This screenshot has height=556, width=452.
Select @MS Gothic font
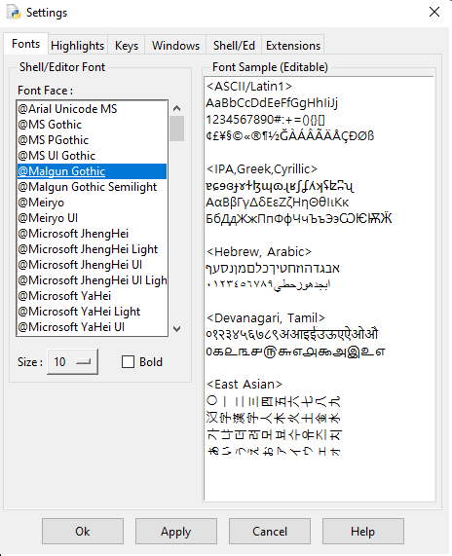click(92, 125)
